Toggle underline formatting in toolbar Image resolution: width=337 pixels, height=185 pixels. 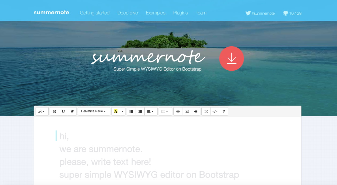[63, 111]
